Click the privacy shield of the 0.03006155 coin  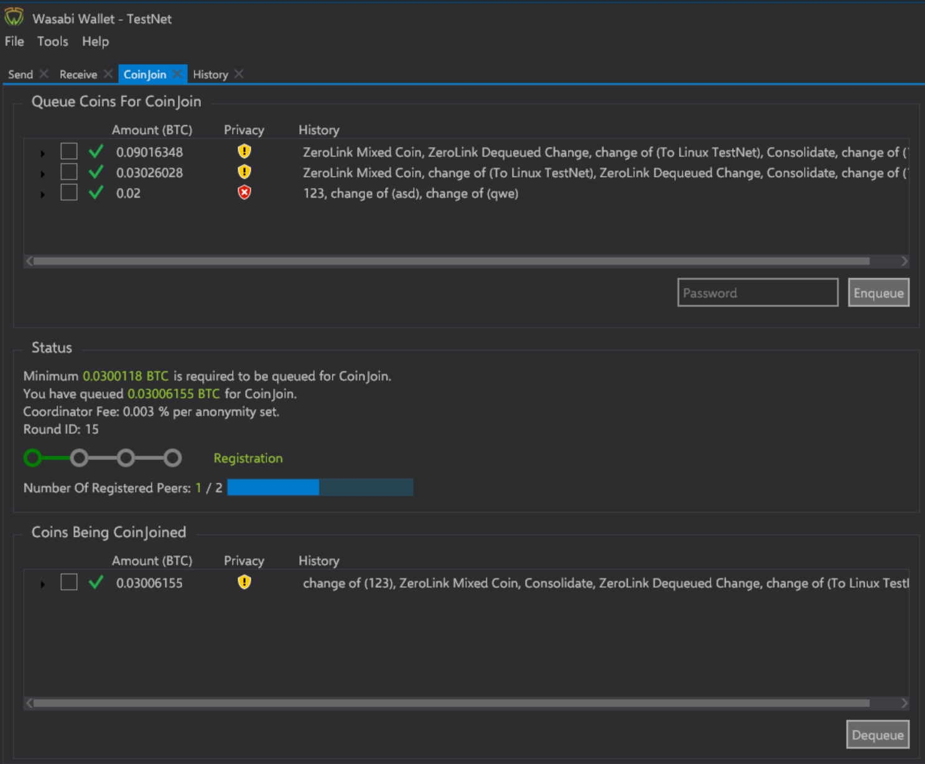tap(244, 582)
